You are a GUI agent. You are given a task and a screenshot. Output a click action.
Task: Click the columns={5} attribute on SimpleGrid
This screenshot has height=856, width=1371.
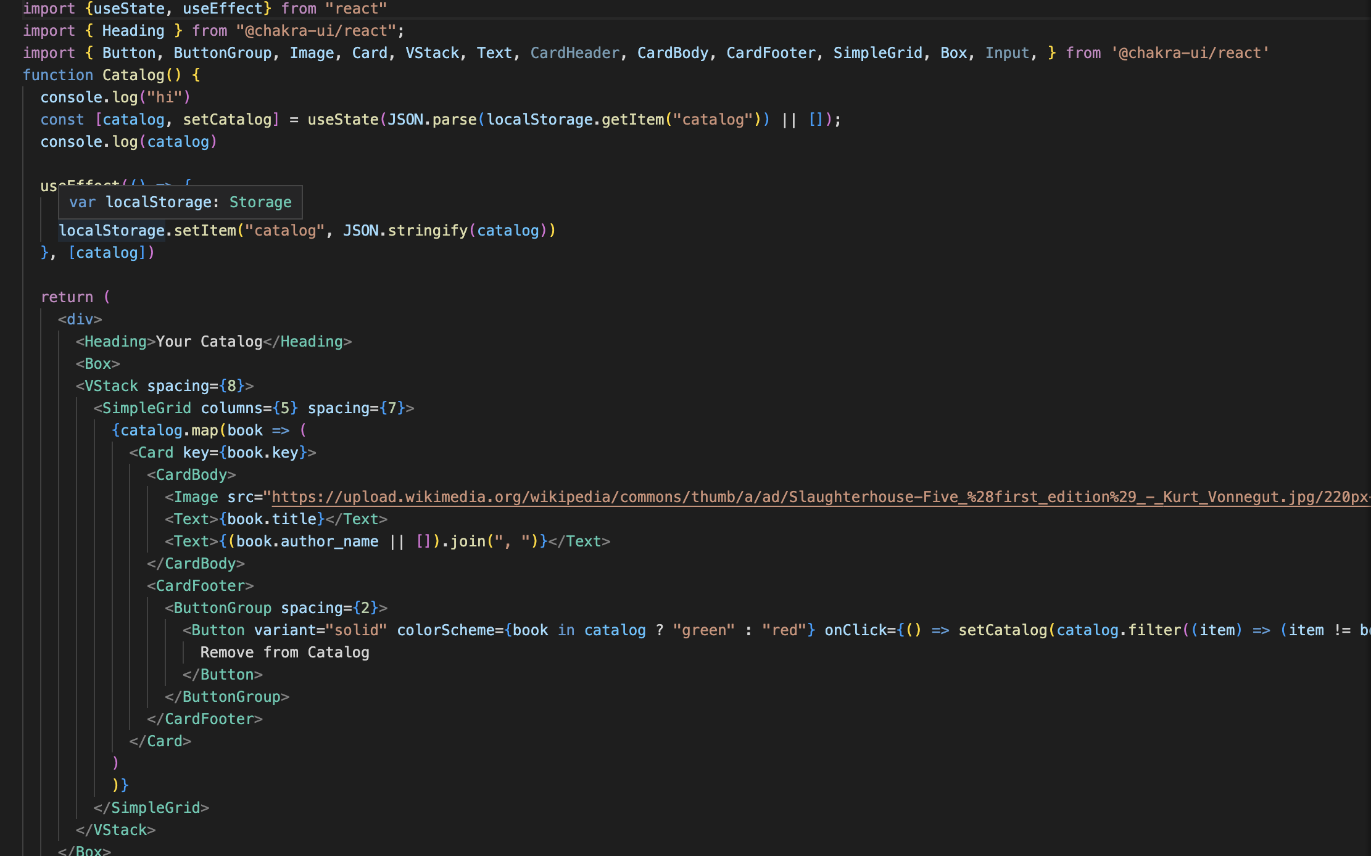coord(249,408)
